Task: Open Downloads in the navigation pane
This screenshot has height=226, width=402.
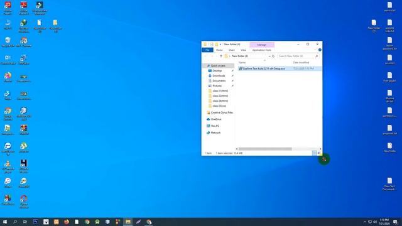Action: [219, 76]
